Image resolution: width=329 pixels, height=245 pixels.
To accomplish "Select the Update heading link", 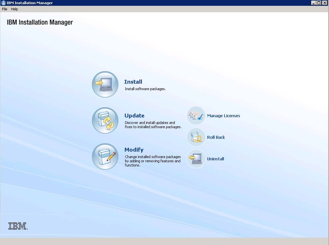I will [x=134, y=116].
